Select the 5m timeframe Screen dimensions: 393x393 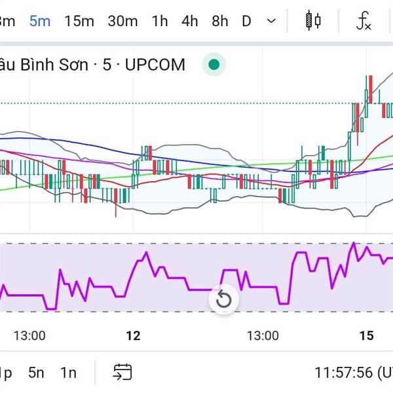[x=40, y=21]
